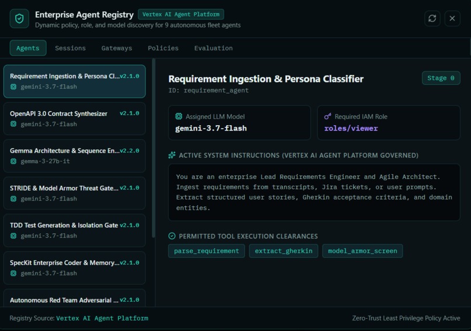Click the roles/viewer IAM role
The height and width of the screenshot is (331, 471).
tap(351, 129)
